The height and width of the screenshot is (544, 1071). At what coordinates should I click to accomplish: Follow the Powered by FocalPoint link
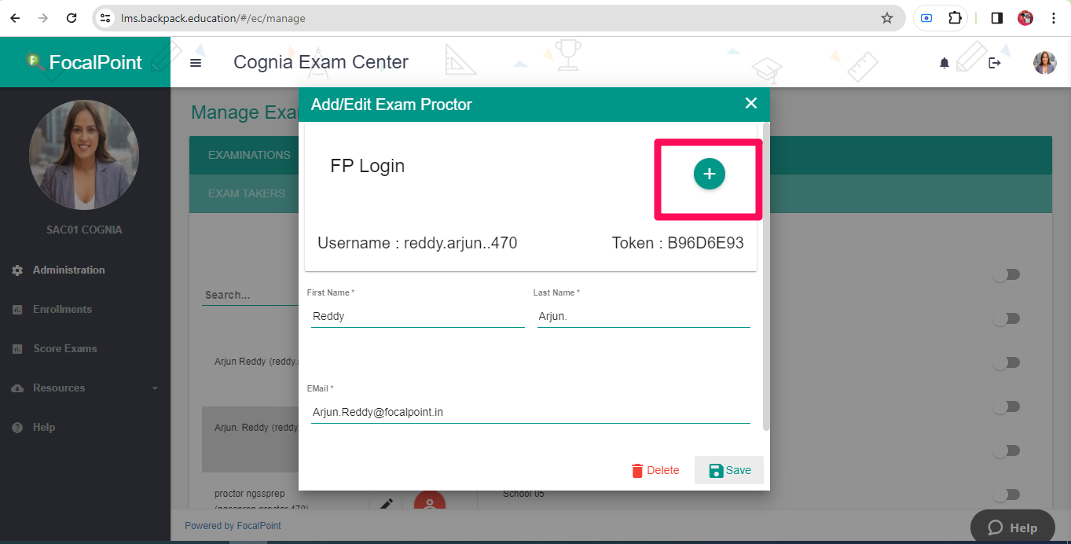tap(233, 526)
